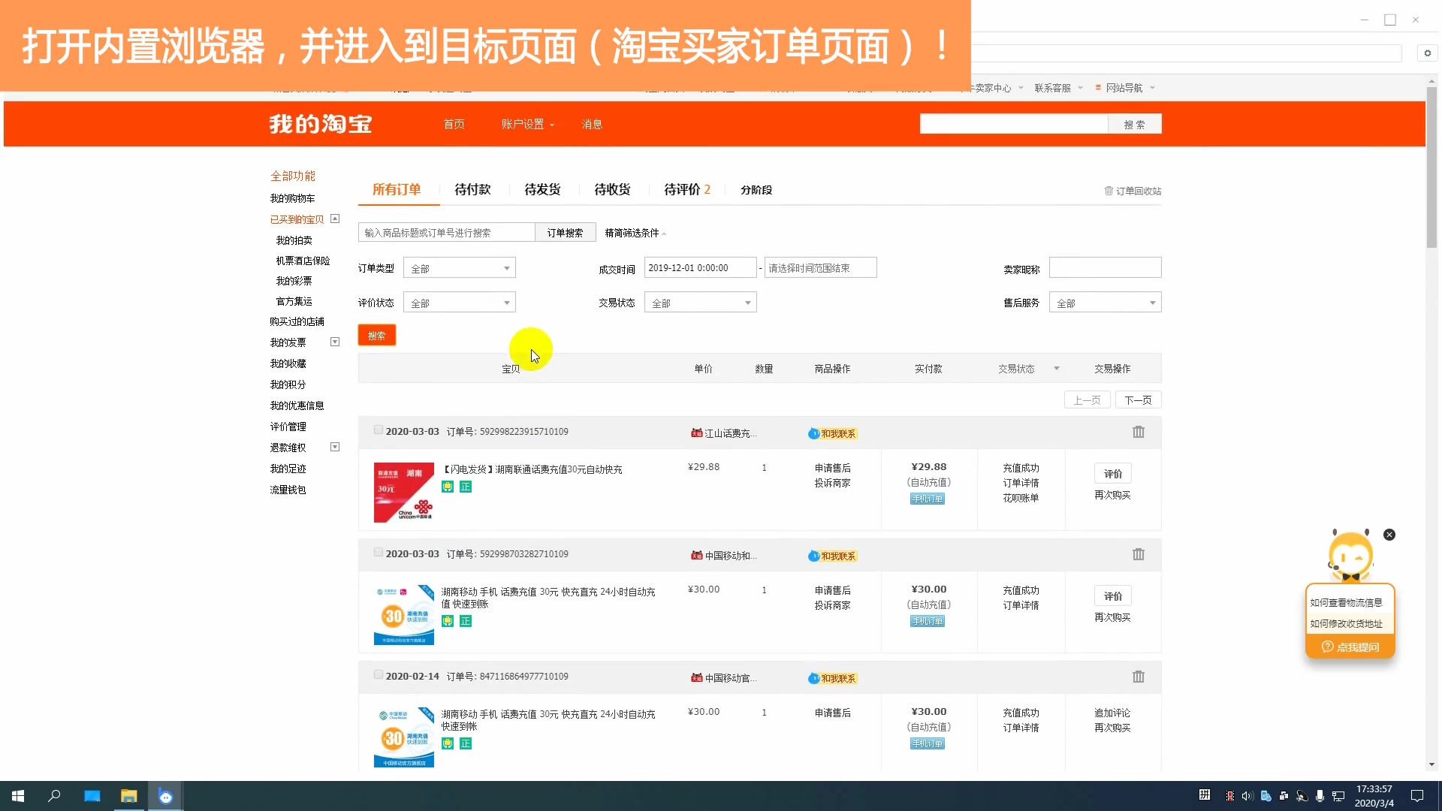Tick checkbox for order 592998703282710109
Screen dimensions: 1442x811
click(379, 553)
